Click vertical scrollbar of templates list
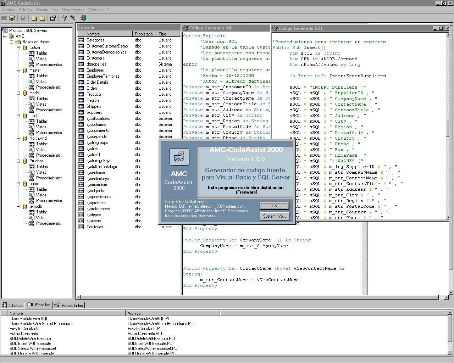The width and height of the screenshot is (454, 363). pyautogui.click(x=450, y=333)
